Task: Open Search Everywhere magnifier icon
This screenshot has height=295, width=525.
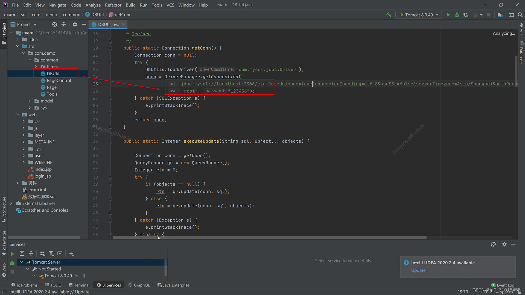Action: 520,15
